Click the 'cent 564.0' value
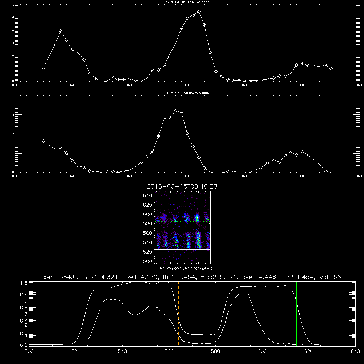Screen dimensions: 364x364 coord(60,277)
